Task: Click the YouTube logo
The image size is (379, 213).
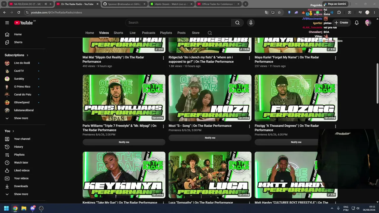Action: 23,23
